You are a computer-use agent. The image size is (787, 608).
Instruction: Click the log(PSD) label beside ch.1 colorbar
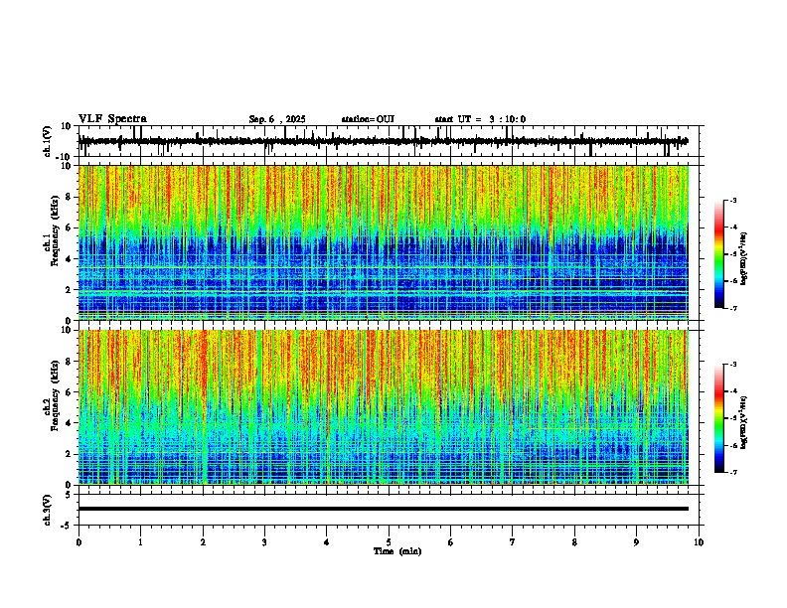click(x=743, y=258)
